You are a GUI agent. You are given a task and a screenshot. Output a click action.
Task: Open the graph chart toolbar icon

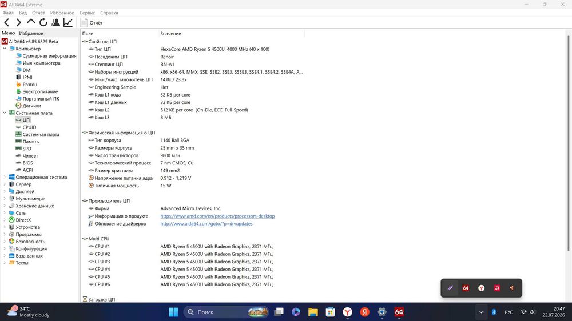[x=68, y=23]
